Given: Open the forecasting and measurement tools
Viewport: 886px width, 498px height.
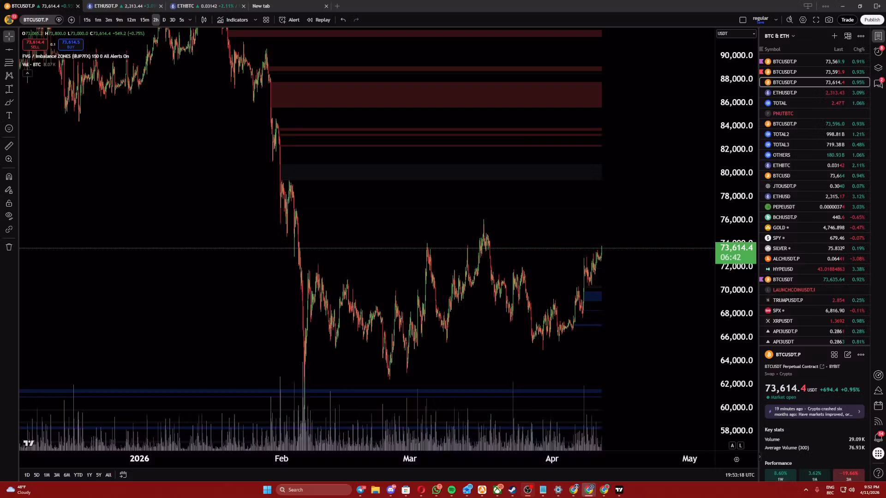Looking at the screenshot, I should click(x=9, y=89).
